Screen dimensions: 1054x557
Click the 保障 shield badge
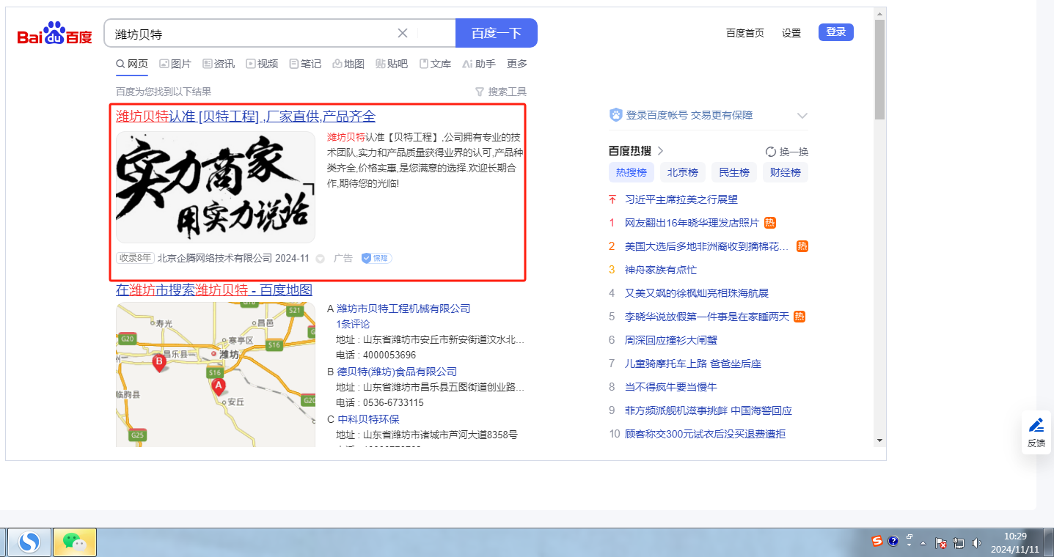click(376, 258)
